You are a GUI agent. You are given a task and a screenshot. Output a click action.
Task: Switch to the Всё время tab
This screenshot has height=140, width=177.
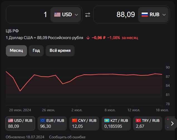[60, 51]
